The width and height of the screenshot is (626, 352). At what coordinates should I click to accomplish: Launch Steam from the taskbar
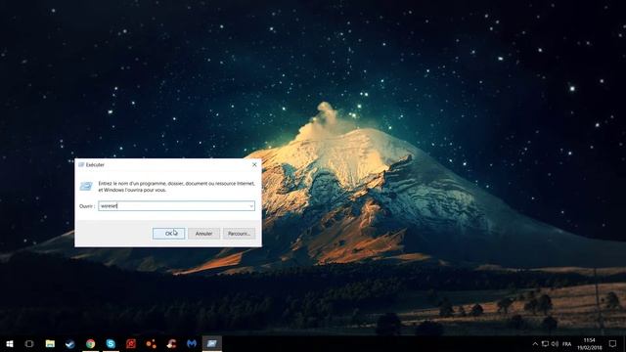point(70,343)
